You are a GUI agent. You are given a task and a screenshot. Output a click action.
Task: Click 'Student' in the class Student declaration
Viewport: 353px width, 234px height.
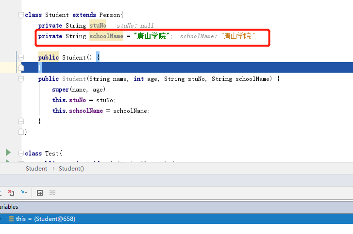[57, 15]
